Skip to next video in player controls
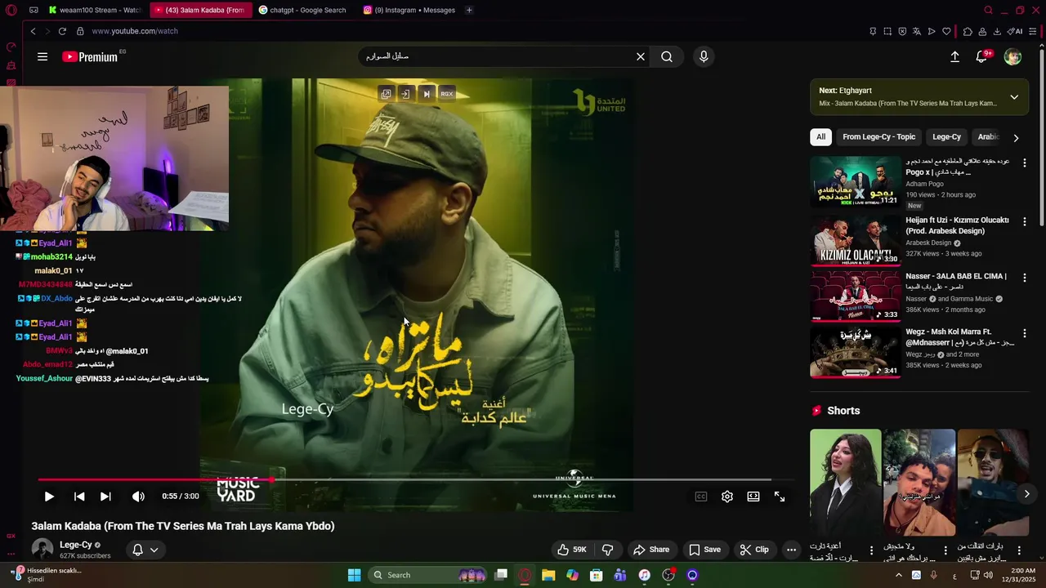This screenshot has width=1046, height=588. point(105,497)
